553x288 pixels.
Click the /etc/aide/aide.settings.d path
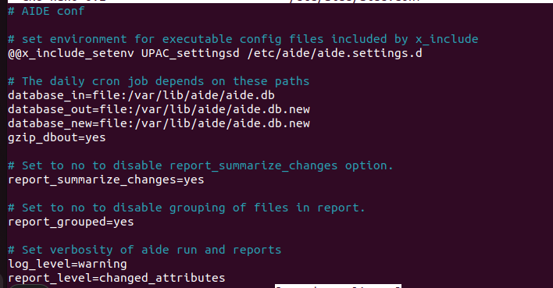pyautogui.click(x=335, y=54)
